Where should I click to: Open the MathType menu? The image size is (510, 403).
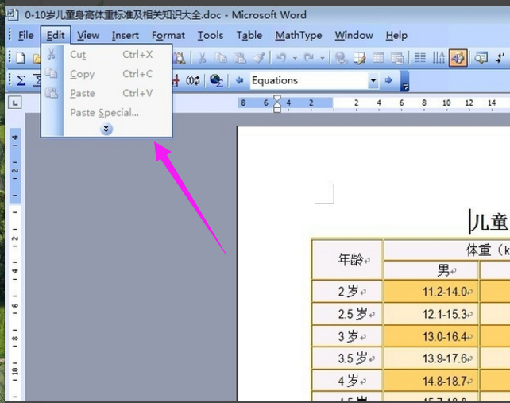(298, 35)
